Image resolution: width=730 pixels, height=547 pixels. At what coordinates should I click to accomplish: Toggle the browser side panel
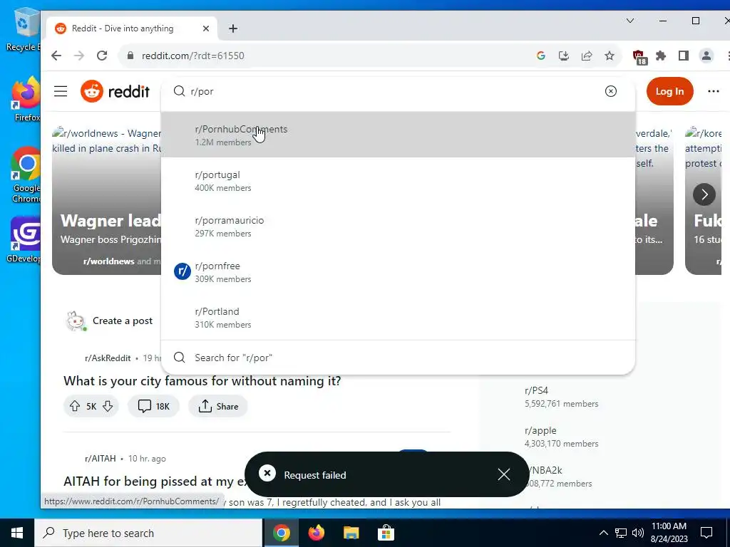point(683,56)
